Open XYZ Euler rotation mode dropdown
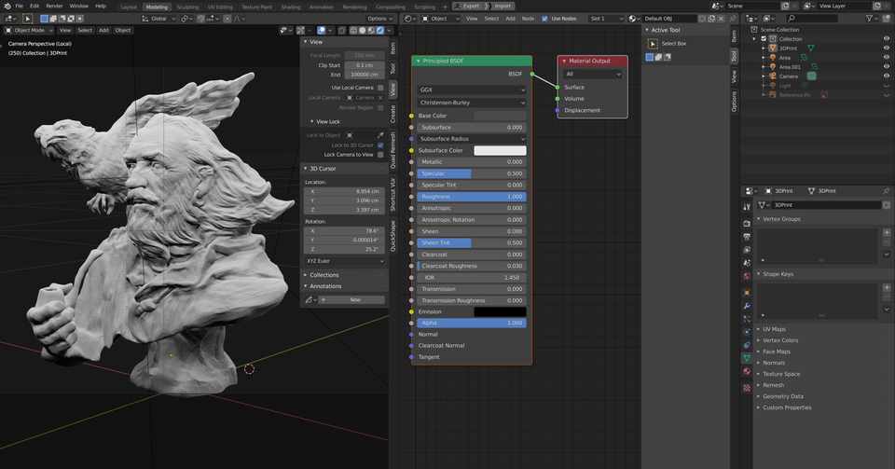Image resolution: width=895 pixels, height=469 pixels. click(x=345, y=261)
